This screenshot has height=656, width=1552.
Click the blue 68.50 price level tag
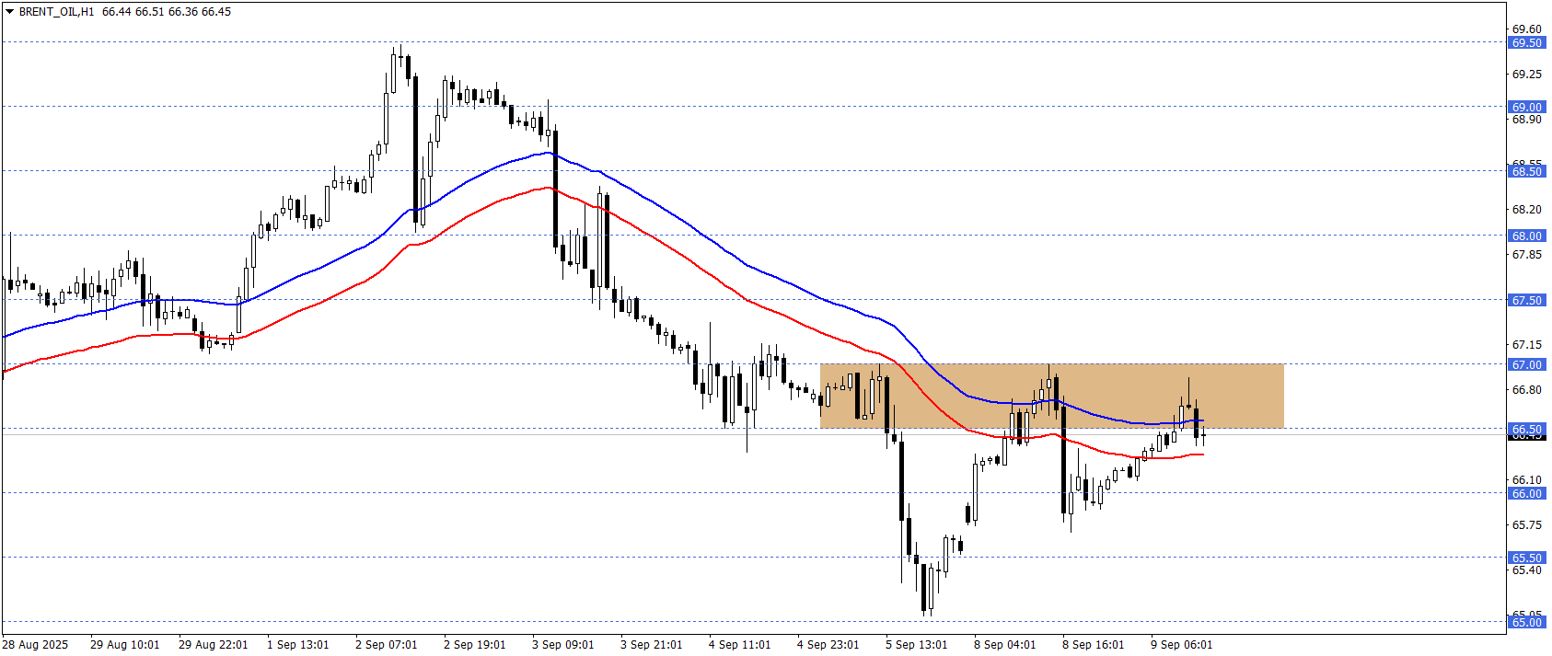click(x=1526, y=172)
